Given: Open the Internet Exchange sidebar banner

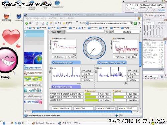Looking at the screenshot, I should tap(33, 96).
